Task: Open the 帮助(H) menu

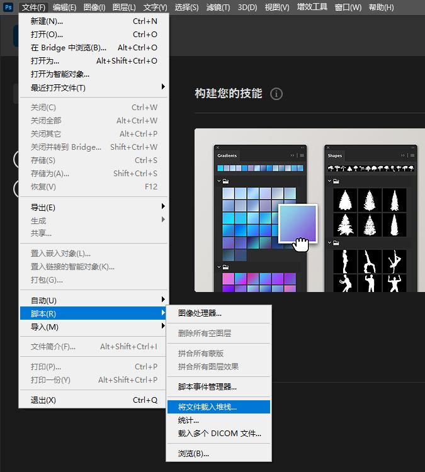Action: (x=382, y=7)
